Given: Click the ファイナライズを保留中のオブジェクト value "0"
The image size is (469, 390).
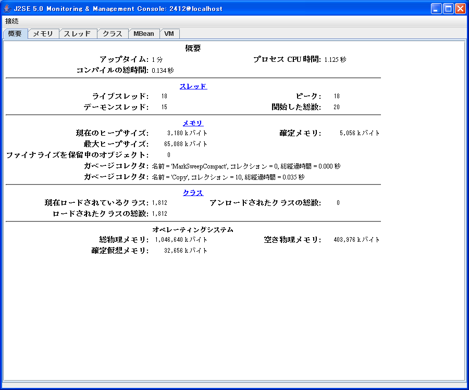Looking at the screenshot, I should [169, 155].
